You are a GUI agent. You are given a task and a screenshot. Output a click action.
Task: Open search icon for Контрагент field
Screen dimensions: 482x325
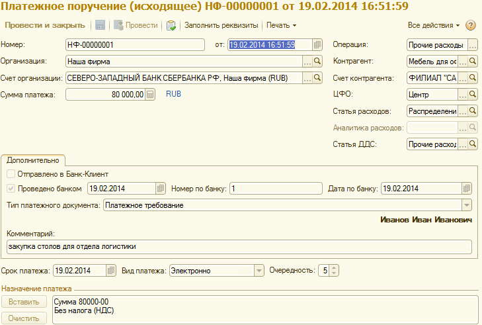click(x=472, y=62)
